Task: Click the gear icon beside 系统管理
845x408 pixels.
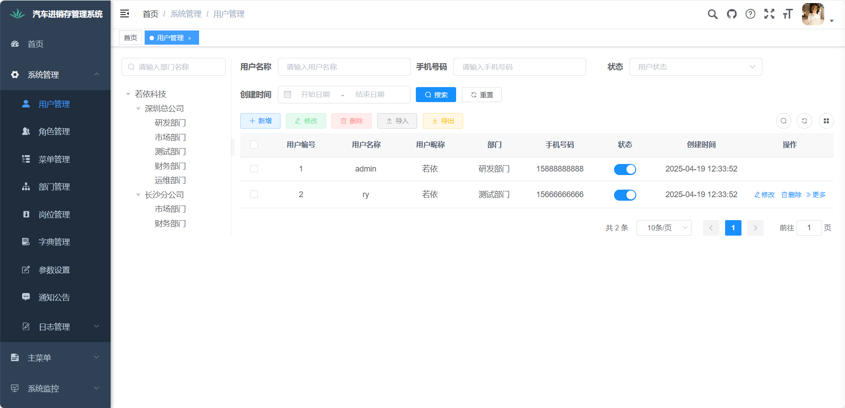Action: pos(15,75)
